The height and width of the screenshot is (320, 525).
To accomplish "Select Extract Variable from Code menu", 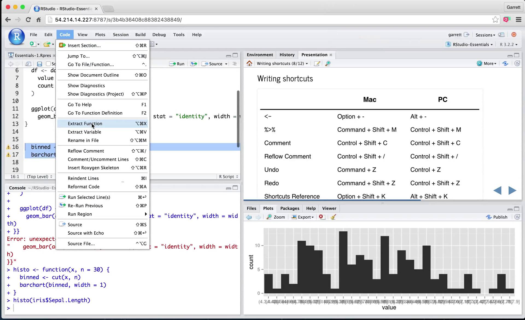I will click(84, 132).
